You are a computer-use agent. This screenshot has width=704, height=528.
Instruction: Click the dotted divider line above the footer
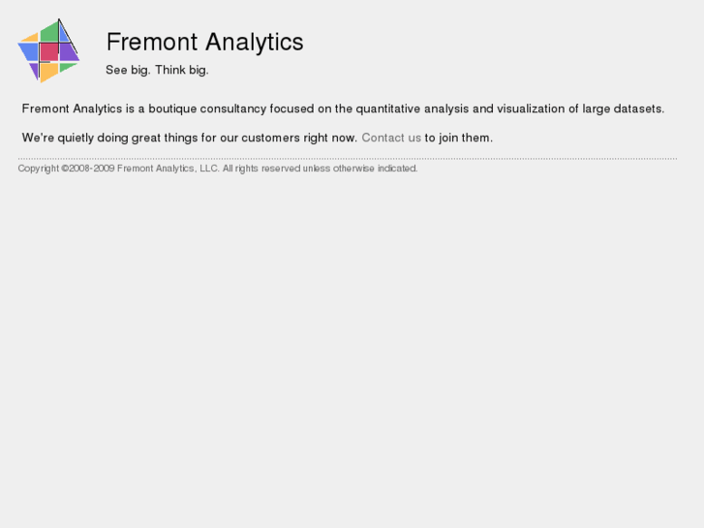(x=347, y=158)
